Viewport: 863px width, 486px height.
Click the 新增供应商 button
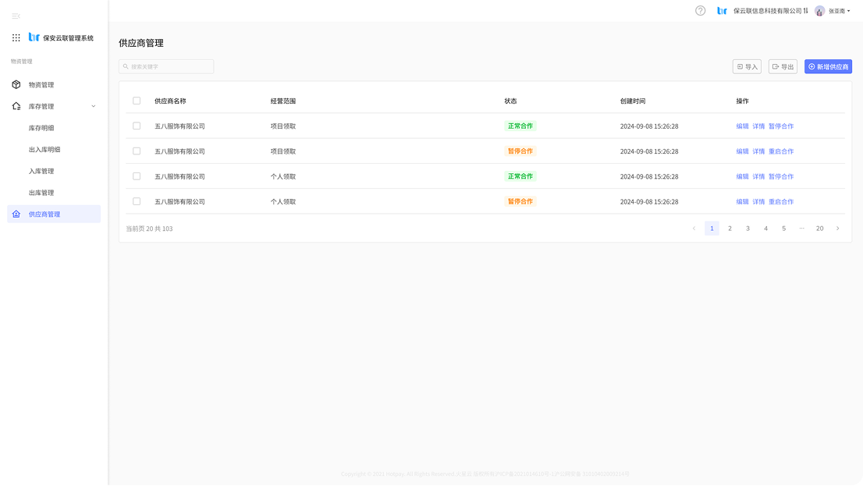[828, 67]
